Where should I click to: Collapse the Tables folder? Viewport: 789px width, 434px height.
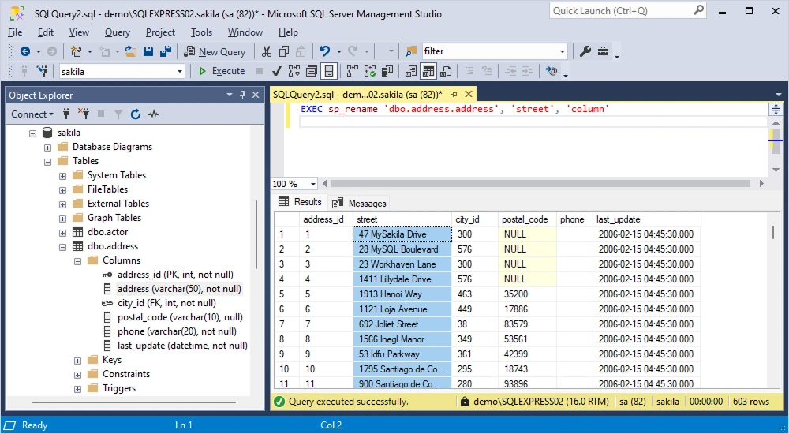47,162
